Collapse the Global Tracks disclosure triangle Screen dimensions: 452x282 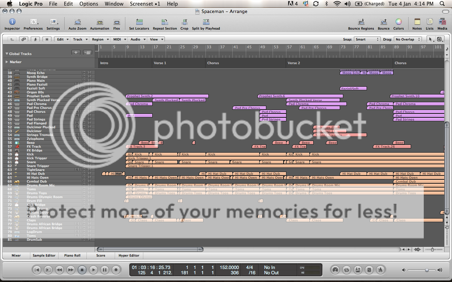(7, 54)
